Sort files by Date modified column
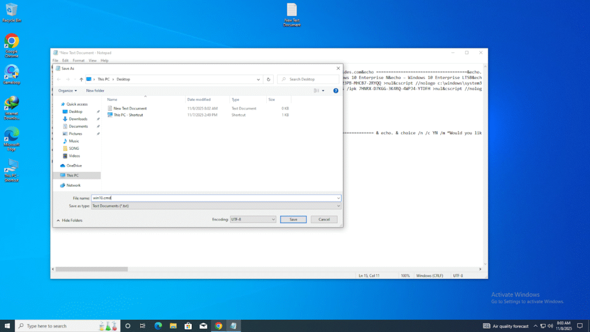Image resolution: width=590 pixels, height=332 pixels. (x=199, y=100)
